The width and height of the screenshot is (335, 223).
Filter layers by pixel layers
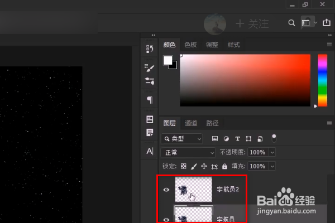[215, 139]
